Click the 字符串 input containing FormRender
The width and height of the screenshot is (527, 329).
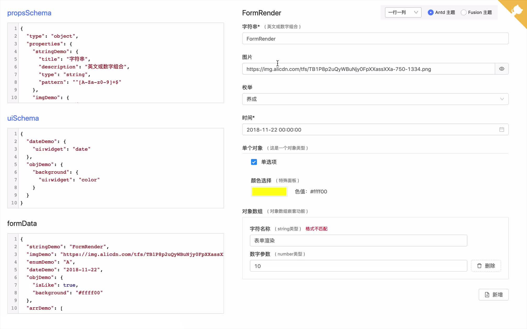[375, 38]
